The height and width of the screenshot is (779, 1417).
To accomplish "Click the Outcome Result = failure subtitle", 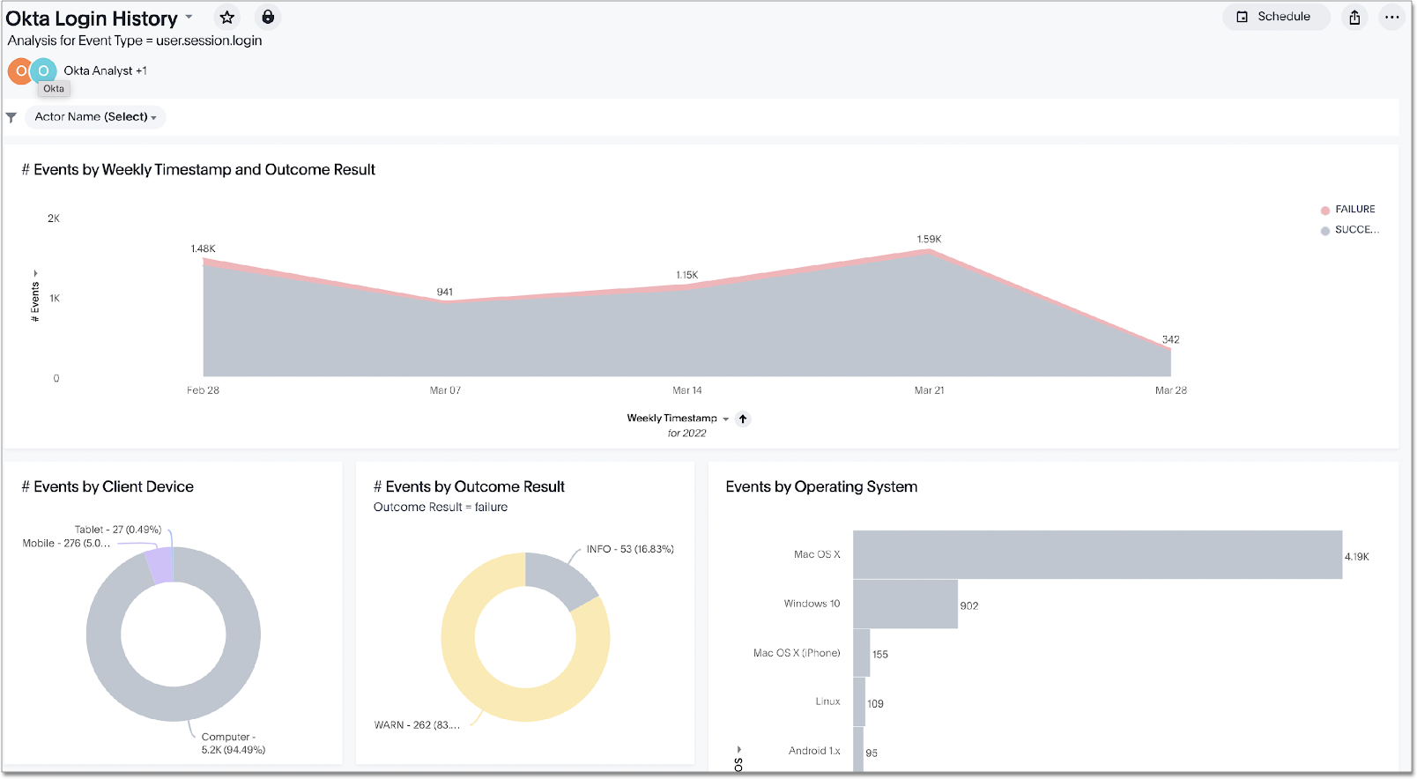I will pyautogui.click(x=441, y=507).
